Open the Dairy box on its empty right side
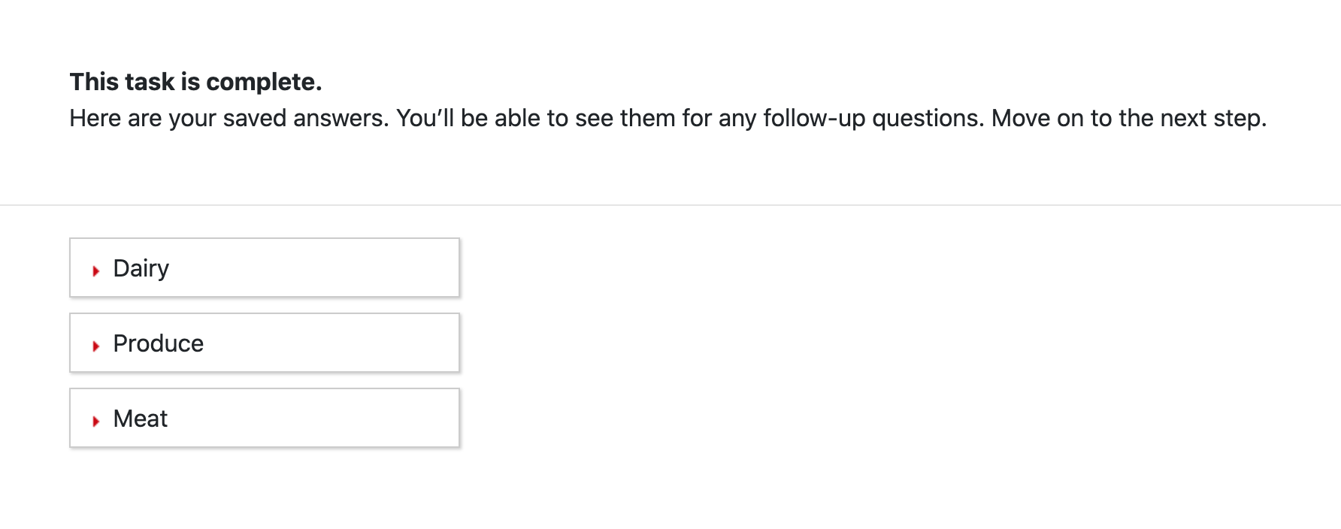The width and height of the screenshot is (1341, 529). coord(361,268)
